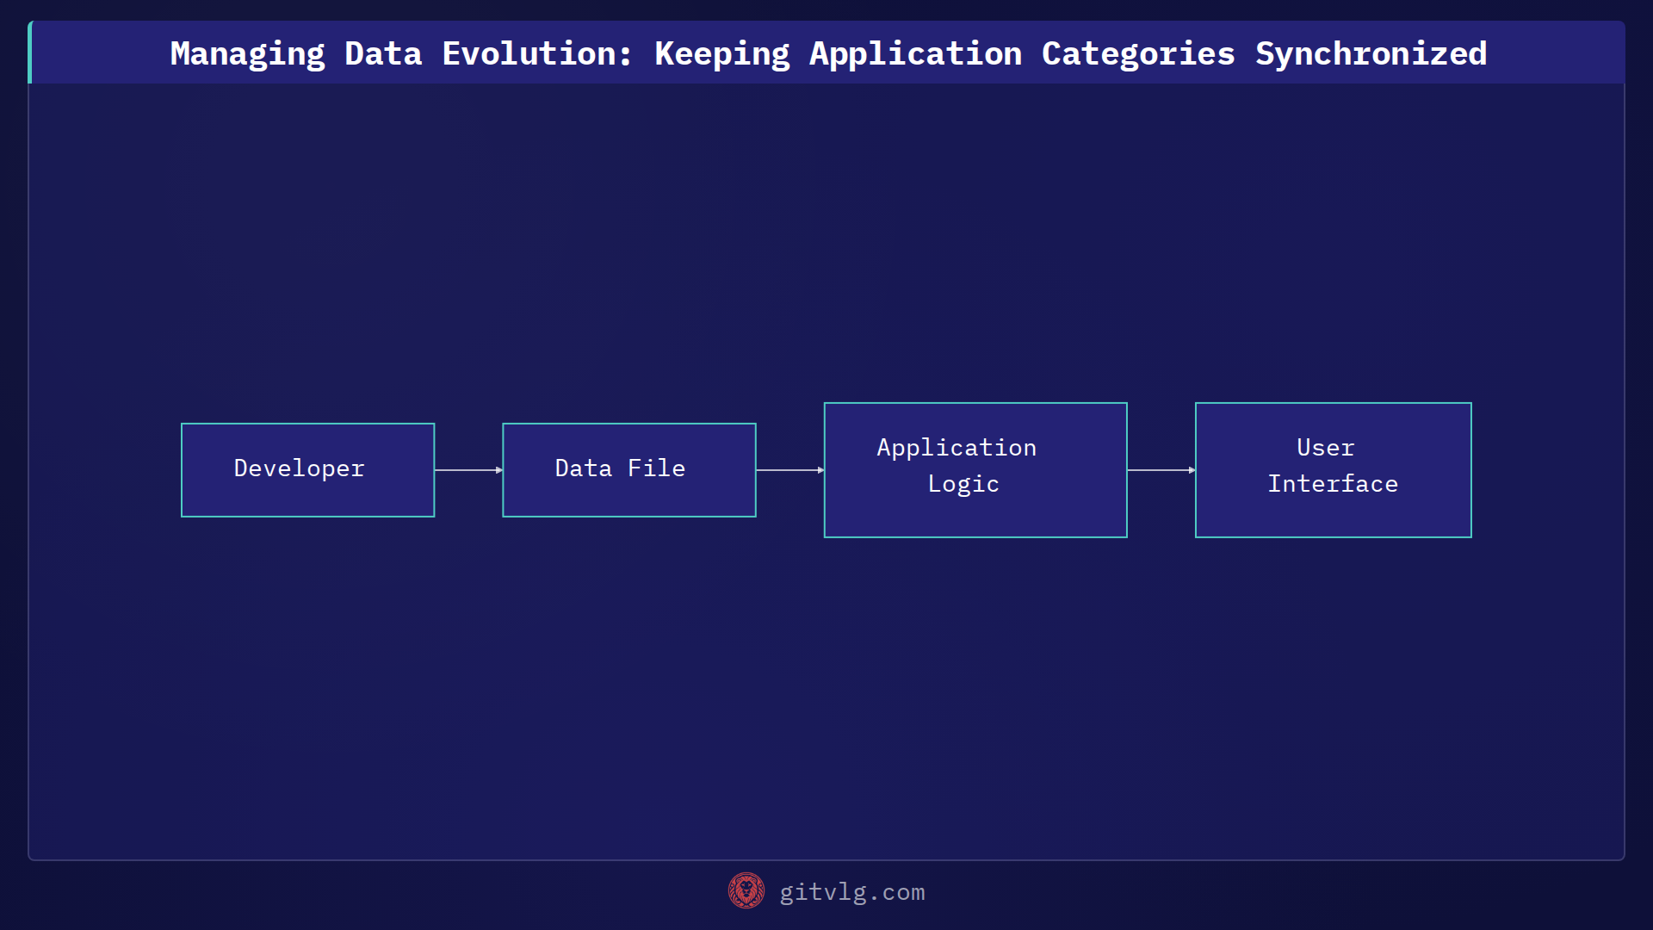Select the Data File node
The width and height of the screenshot is (1653, 930).
point(629,470)
